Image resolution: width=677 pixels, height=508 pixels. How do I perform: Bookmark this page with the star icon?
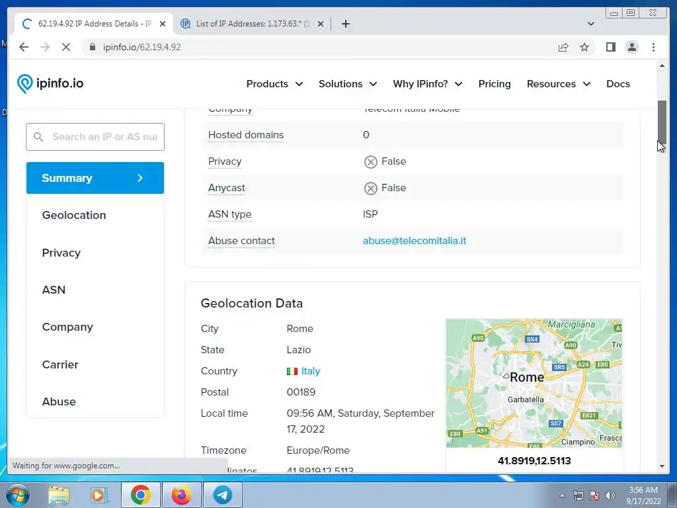[x=584, y=47]
